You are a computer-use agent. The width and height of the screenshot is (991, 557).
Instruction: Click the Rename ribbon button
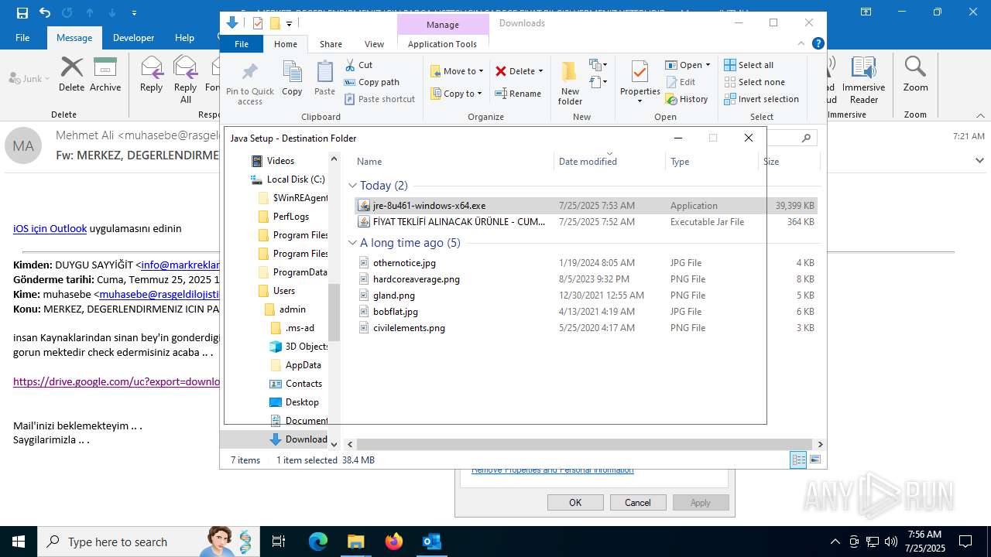click(x=518, y=94)
